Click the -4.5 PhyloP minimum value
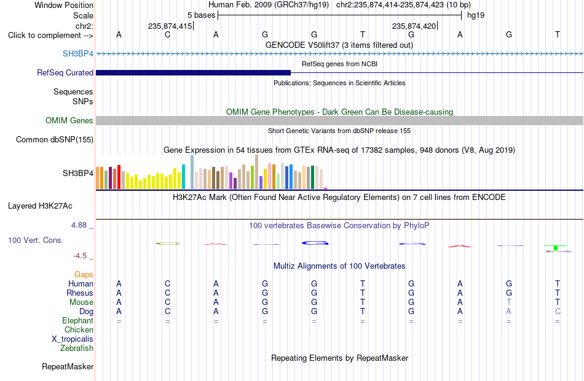Viewport: 584px width, 381px height. (x=80, y=256)
